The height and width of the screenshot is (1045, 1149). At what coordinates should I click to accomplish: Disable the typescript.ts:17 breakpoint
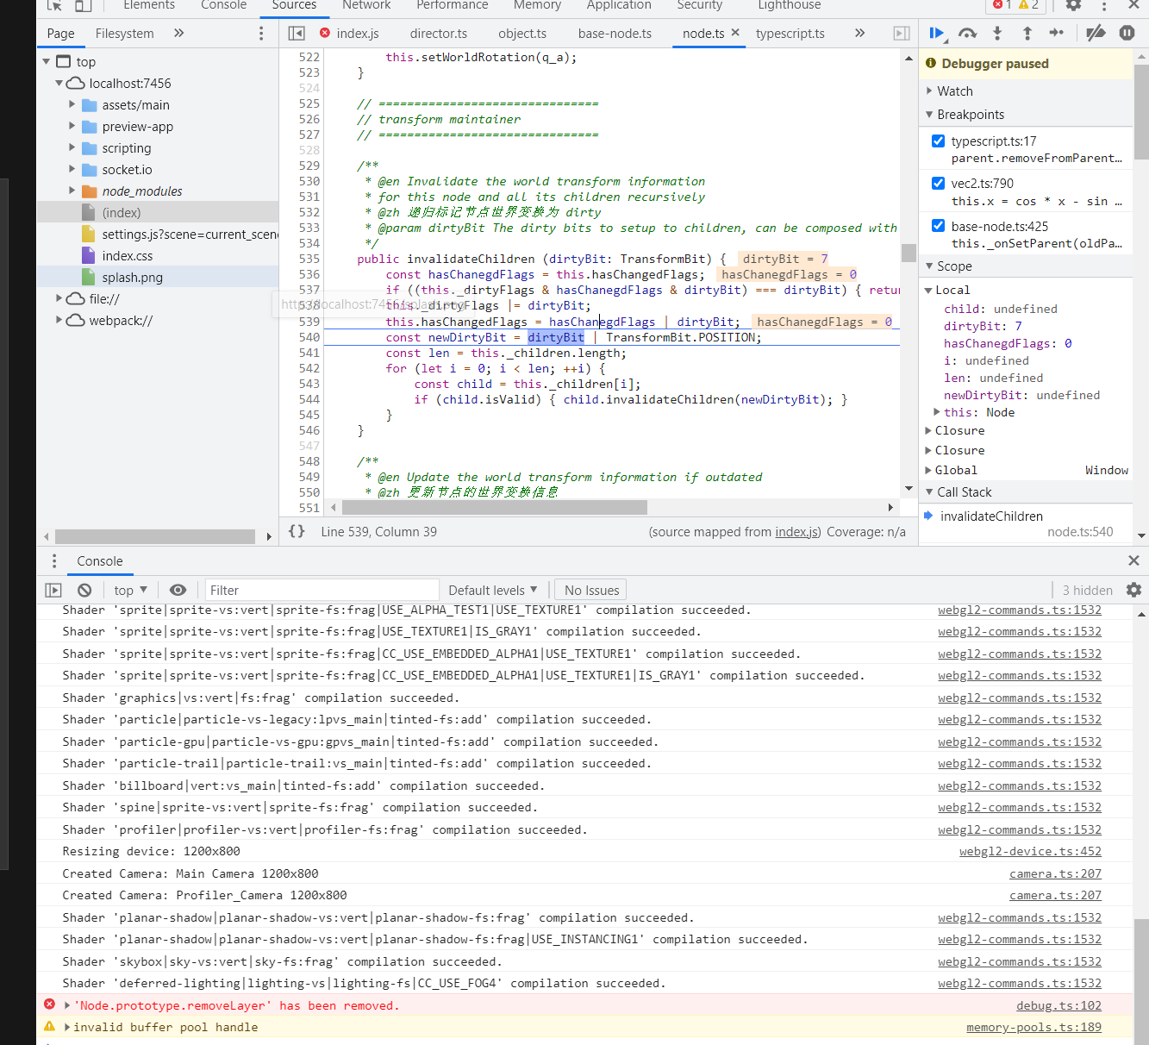938,141
